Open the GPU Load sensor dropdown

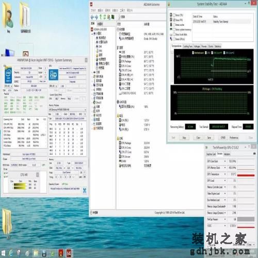coord(225,181)
